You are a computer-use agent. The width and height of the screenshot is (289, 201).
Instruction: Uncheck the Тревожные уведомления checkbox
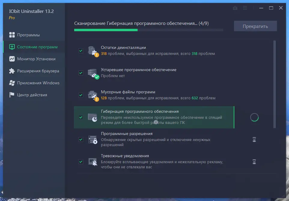(x=81, y=162)
